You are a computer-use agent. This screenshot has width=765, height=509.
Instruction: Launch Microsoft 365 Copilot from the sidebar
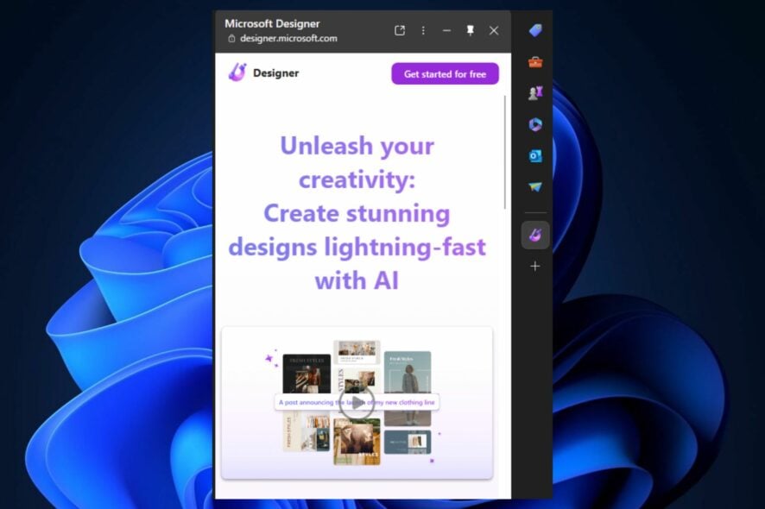535,124
